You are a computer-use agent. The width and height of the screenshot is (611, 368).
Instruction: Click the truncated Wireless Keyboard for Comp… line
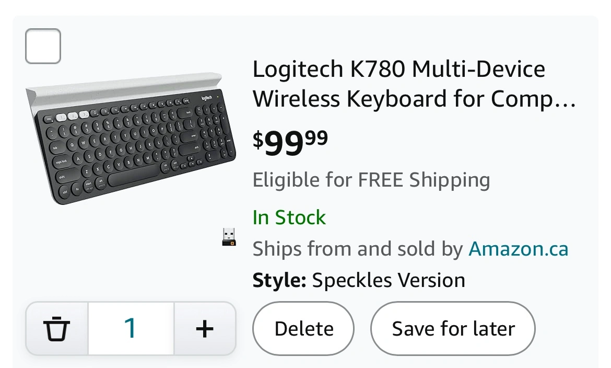(414, 99)
